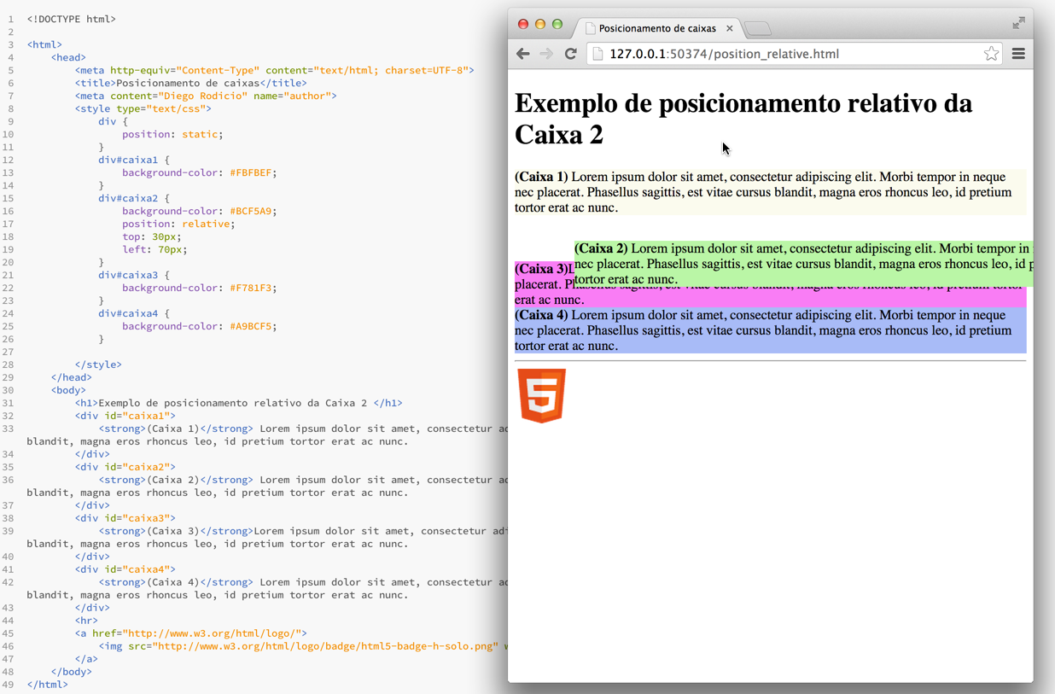Screen dimensions: 1055x694
Task: Click the page icon beside the URL
Action: tap(598, 54)
